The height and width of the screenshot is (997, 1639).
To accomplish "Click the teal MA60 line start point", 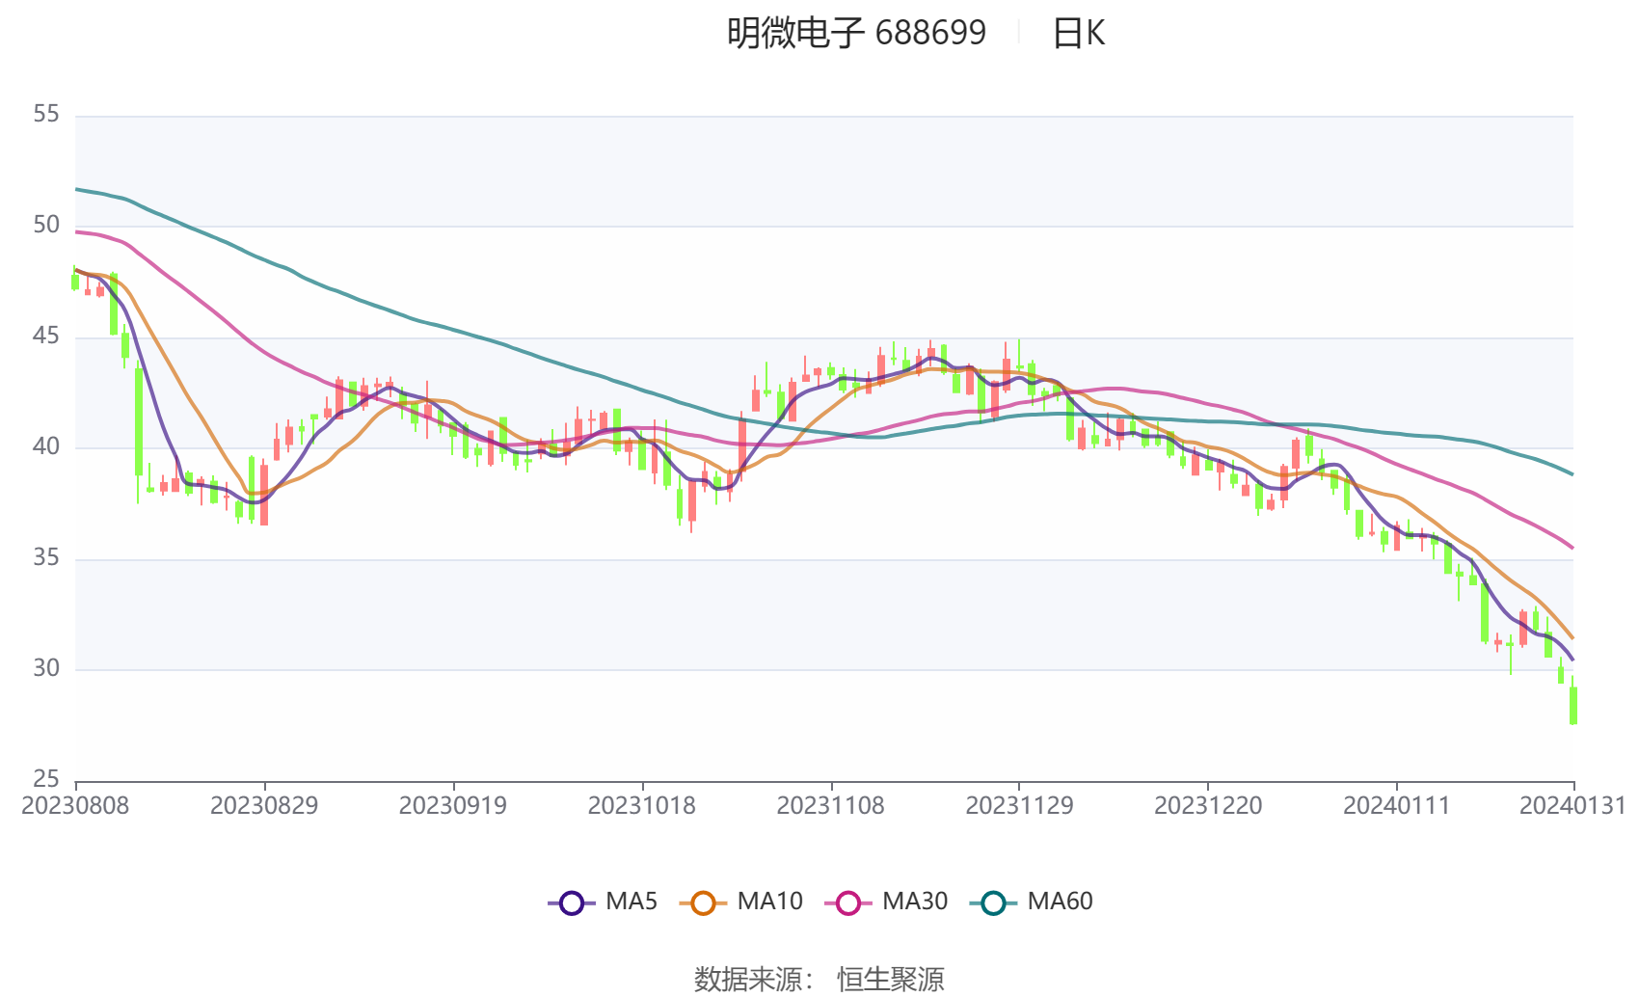I will 76,189.
